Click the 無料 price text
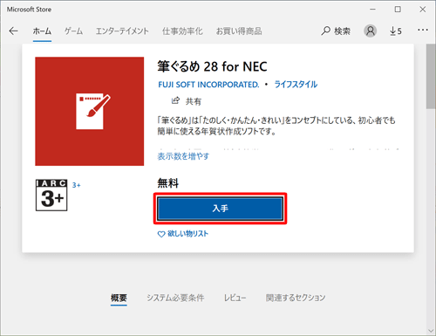This screenshot has width=436, height=336. pyautogui.click(x=168, y=183)
